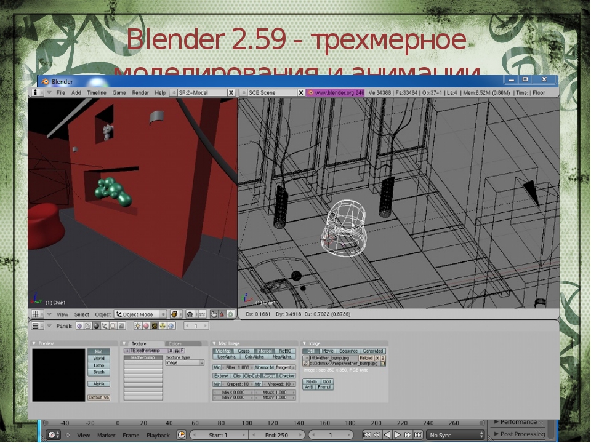The width and height of the screenshot is (591, 443).
Task: Open the pivot point selector icon
Action: click(x=190, y=314)
